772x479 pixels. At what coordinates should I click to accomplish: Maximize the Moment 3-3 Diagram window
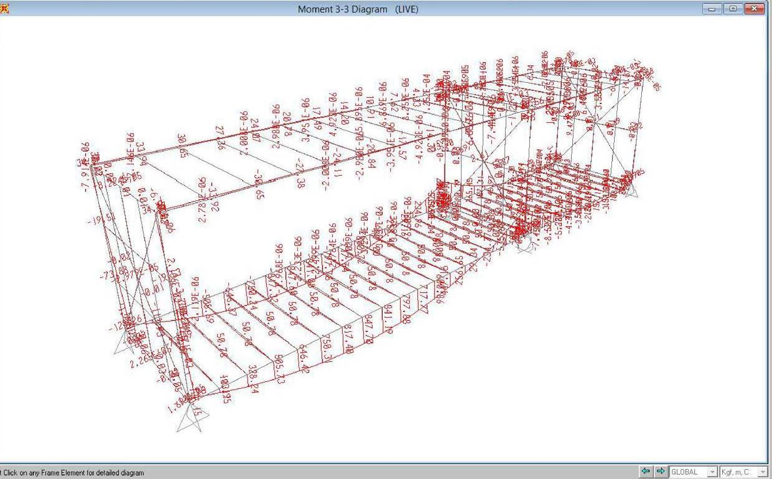pyautogui.click(x=733, y=9)
